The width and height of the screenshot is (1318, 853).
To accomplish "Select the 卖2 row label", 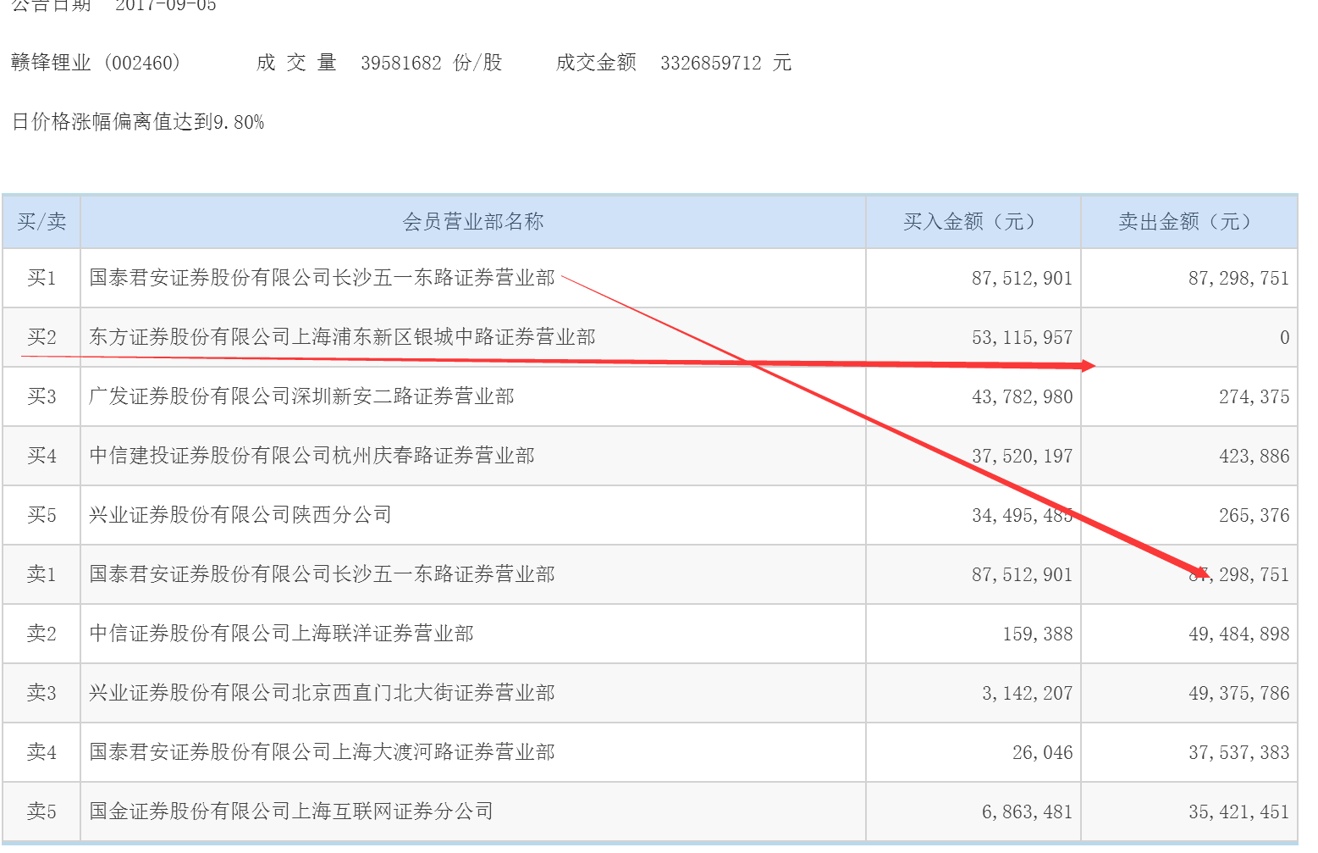I will pyautogui.click(x=41, y=634).
